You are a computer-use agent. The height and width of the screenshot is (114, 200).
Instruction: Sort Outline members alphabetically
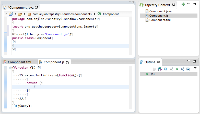tap(160, 69)
